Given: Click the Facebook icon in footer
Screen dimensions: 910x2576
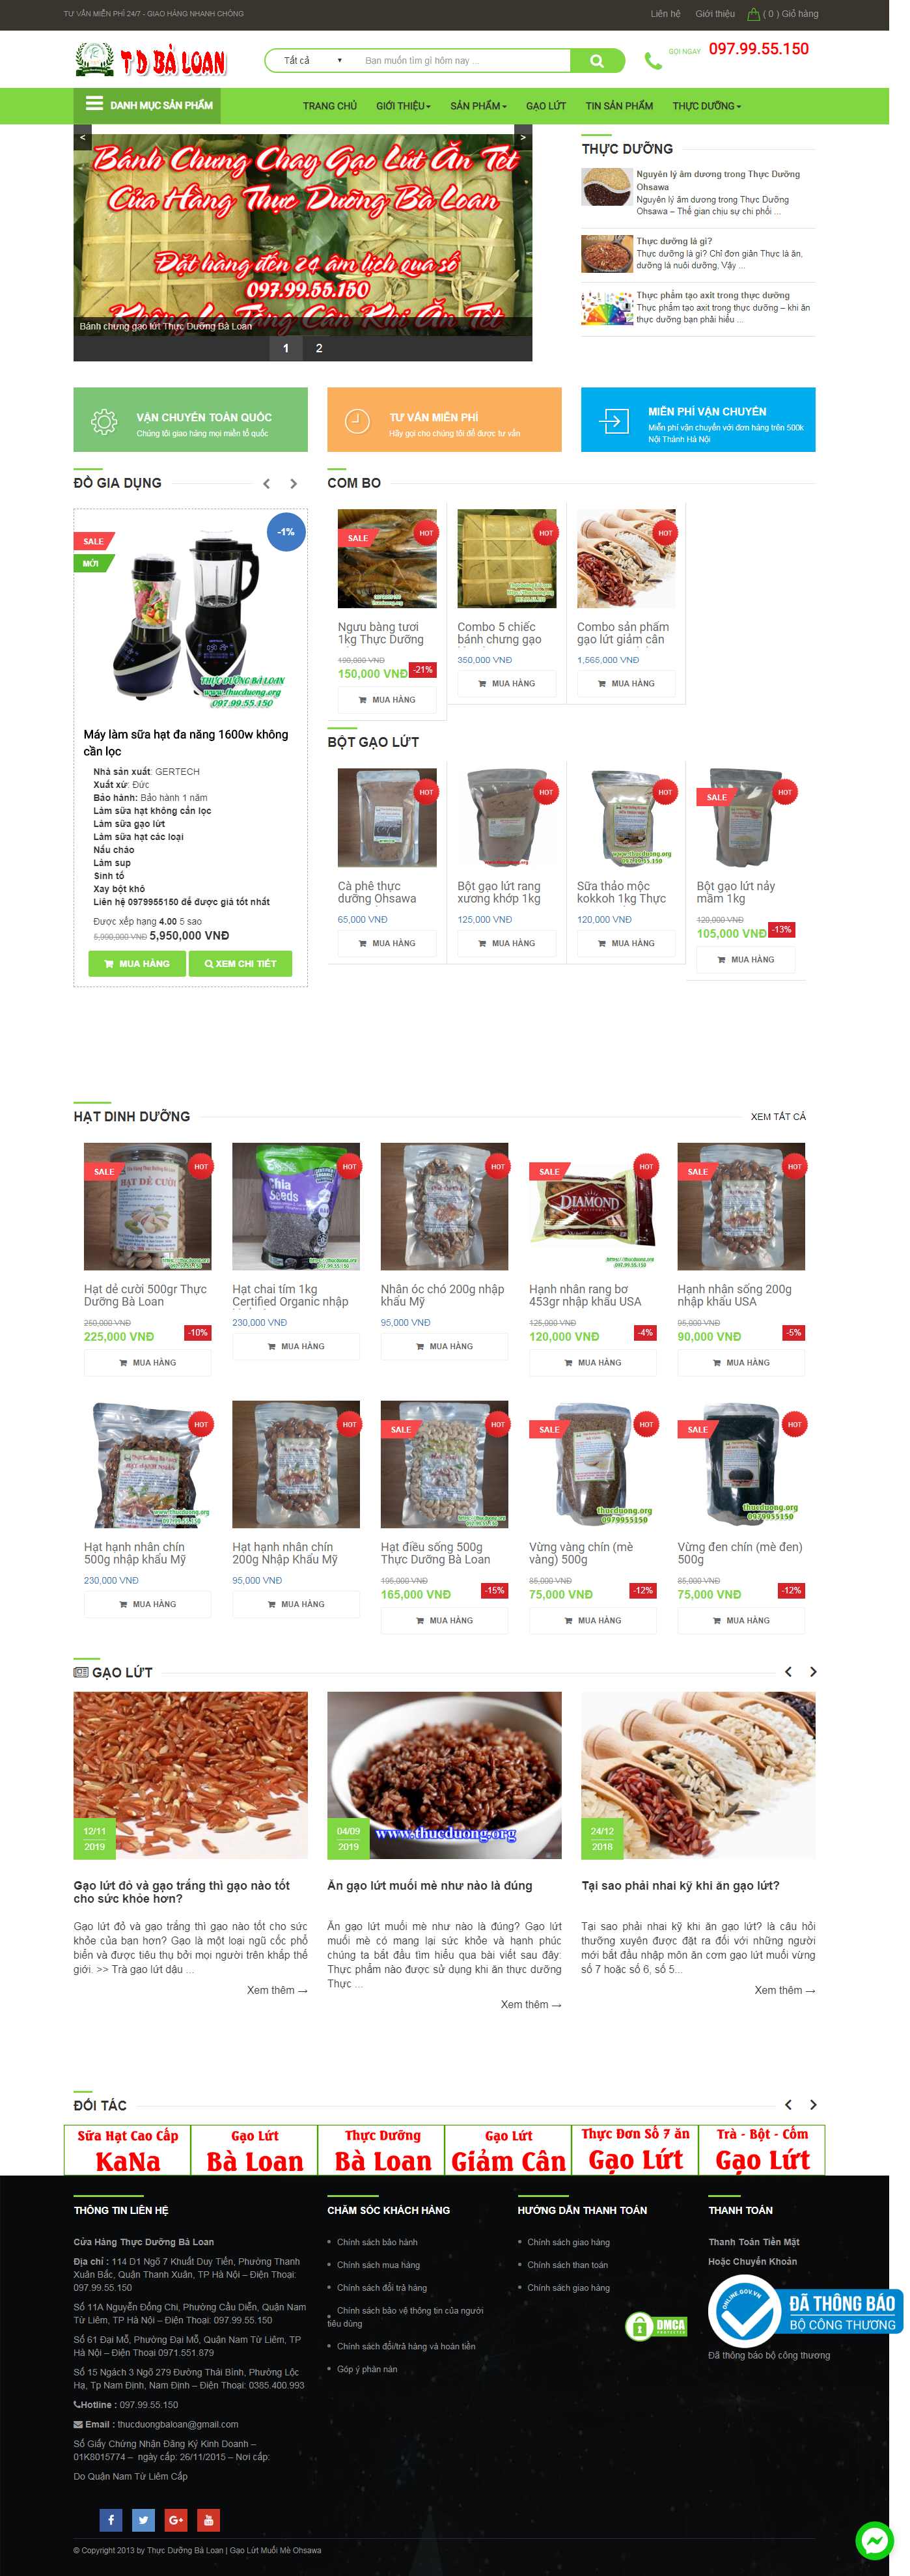Looking at the screenshot, I should [111, 2519].
